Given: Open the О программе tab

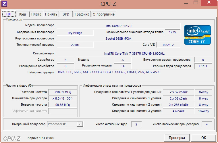Looking at the screenshot, I should pyautogui.click(x=103, y=14).
